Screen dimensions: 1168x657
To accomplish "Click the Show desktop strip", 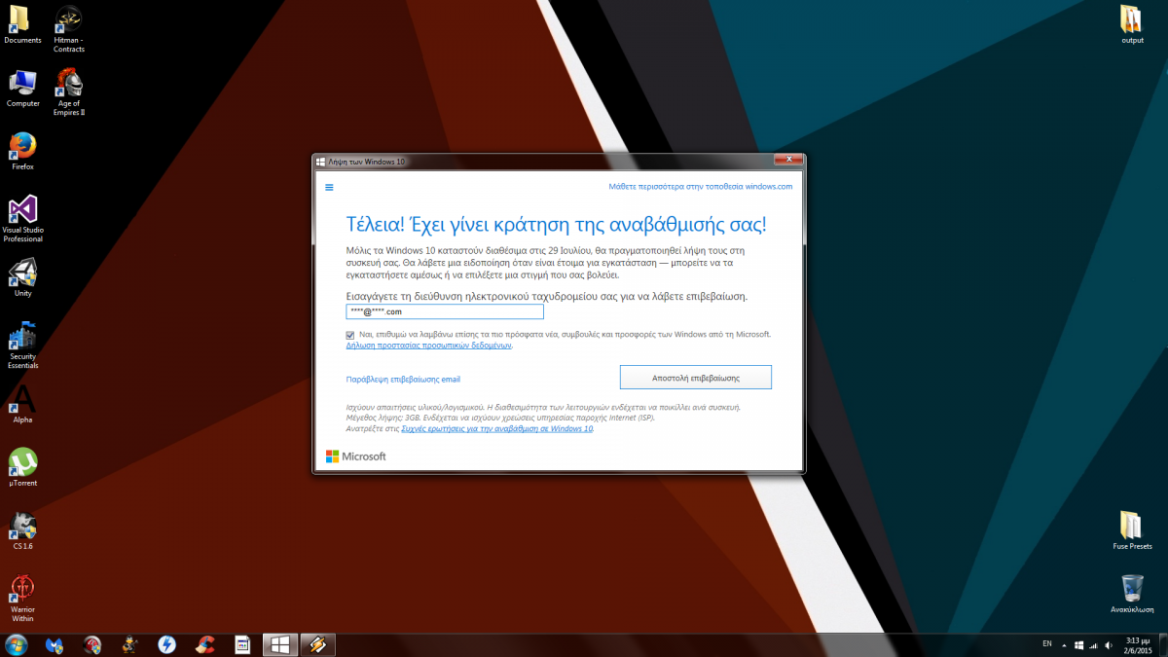I will (1161, 644).
